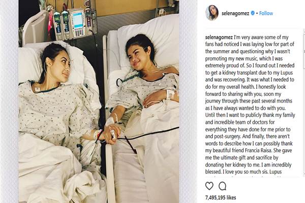Viewport: 305px width, 203px height.
Task: Click selenagomez username starting the caption
Action: click(x=219, y=37)
